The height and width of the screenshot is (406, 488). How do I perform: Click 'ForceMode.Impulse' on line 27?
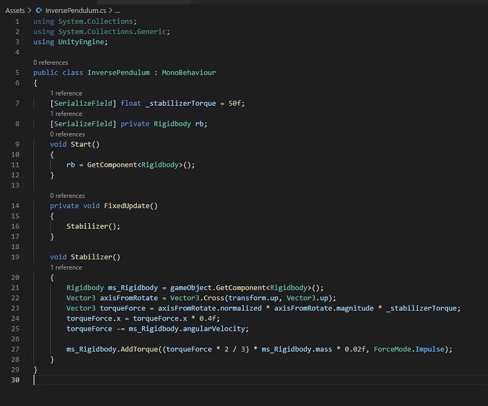[x=409, y=350]
